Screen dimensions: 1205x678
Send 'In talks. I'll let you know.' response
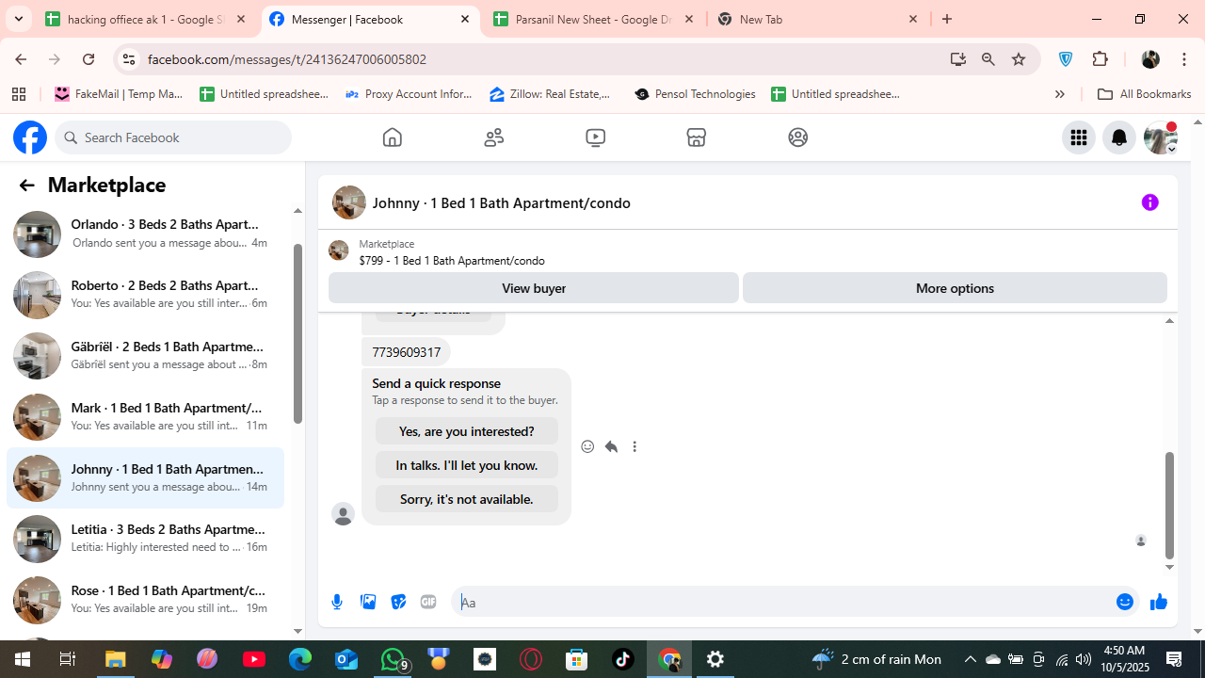(467, 465)
